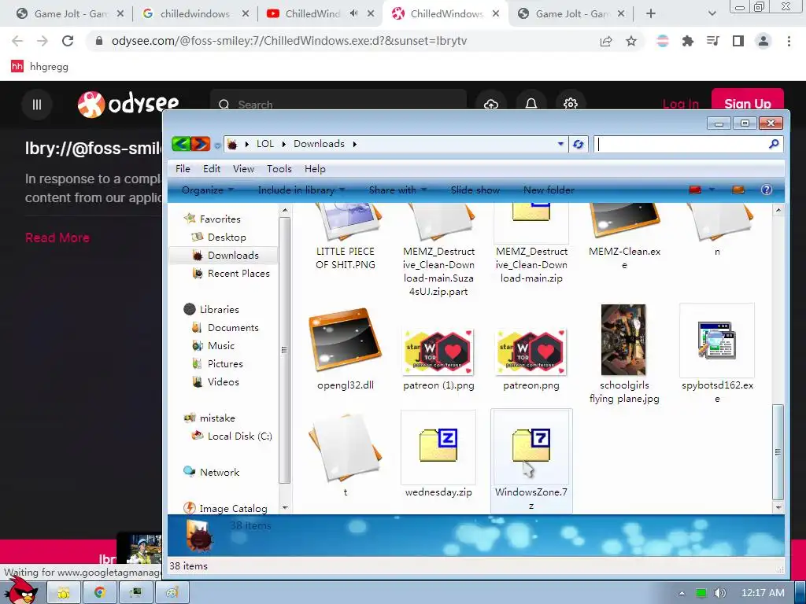
Task: Open Pictures library
Action: (225, 363)
